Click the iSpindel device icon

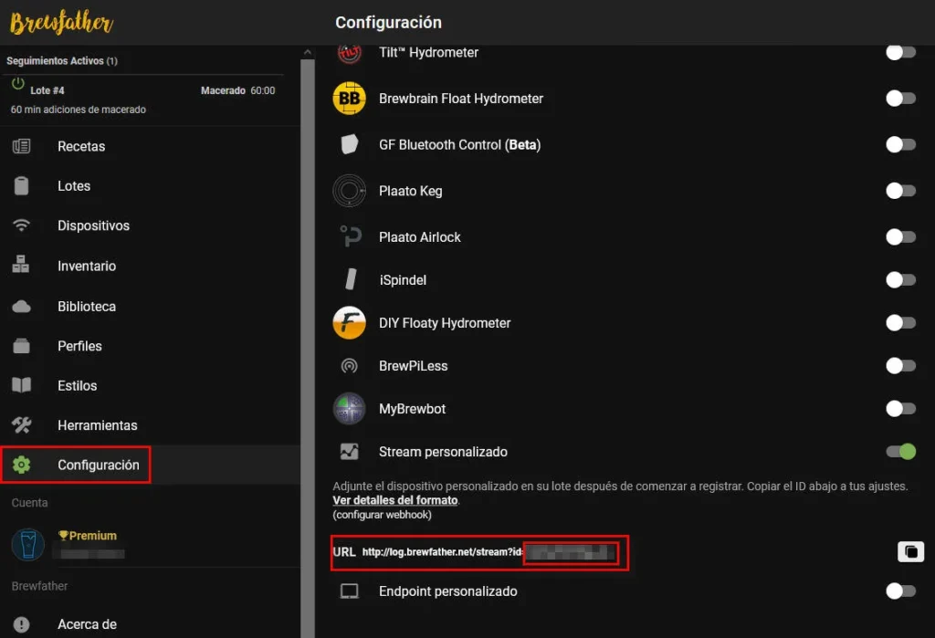tap(351, 279)
